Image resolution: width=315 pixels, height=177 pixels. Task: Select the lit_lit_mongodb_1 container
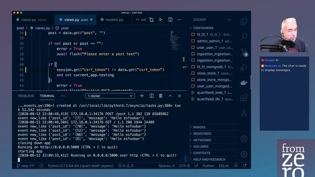[212, 67]
